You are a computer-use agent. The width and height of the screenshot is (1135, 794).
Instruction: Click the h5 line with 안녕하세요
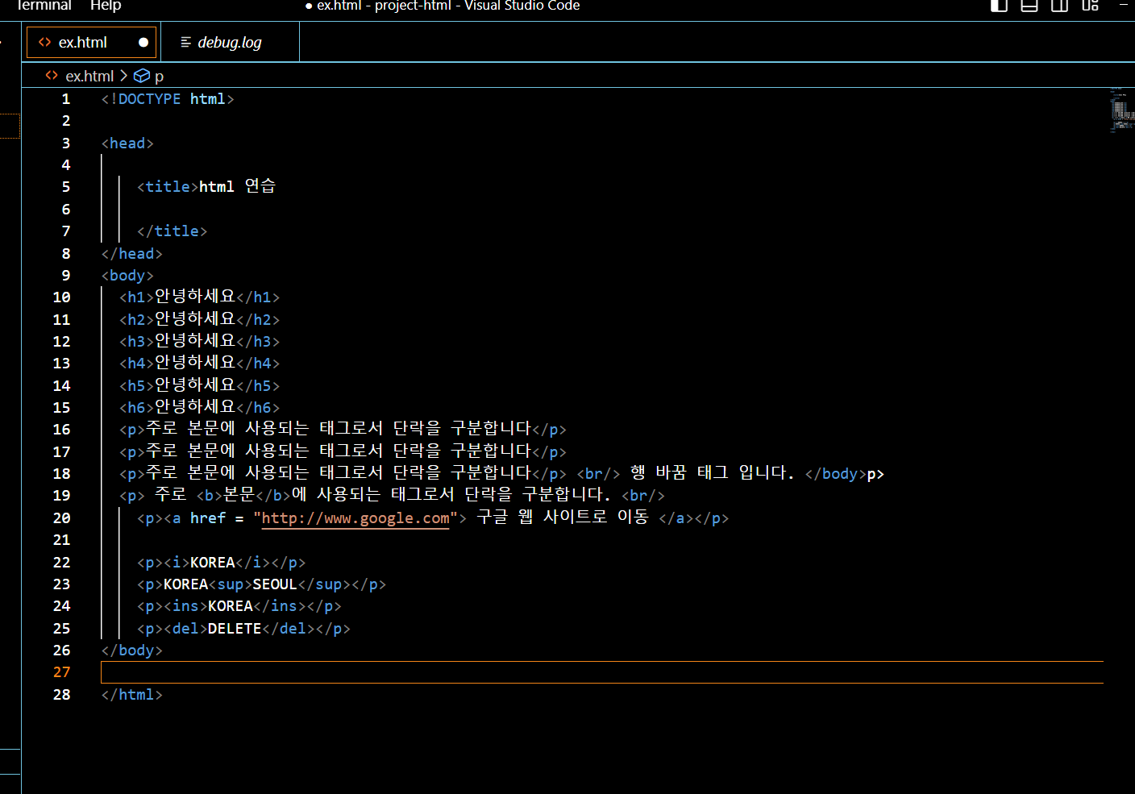(x=199, y=385)
